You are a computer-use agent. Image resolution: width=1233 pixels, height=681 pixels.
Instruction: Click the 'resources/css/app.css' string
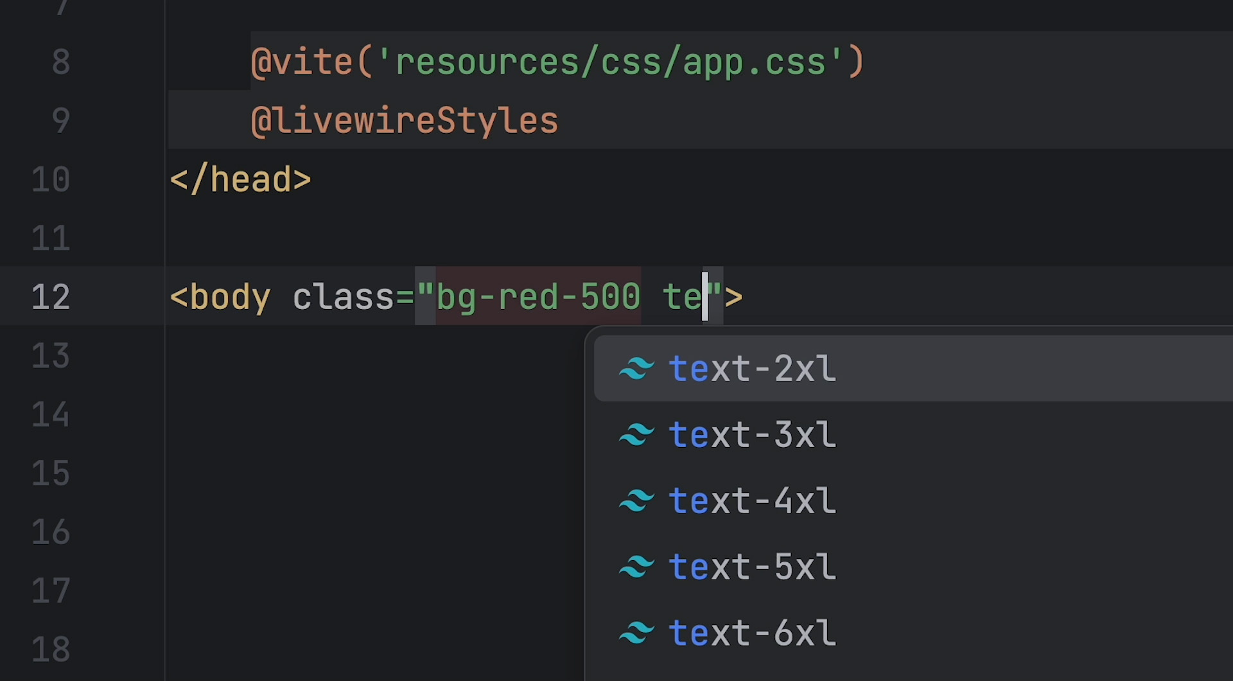[x=610, y=63]
